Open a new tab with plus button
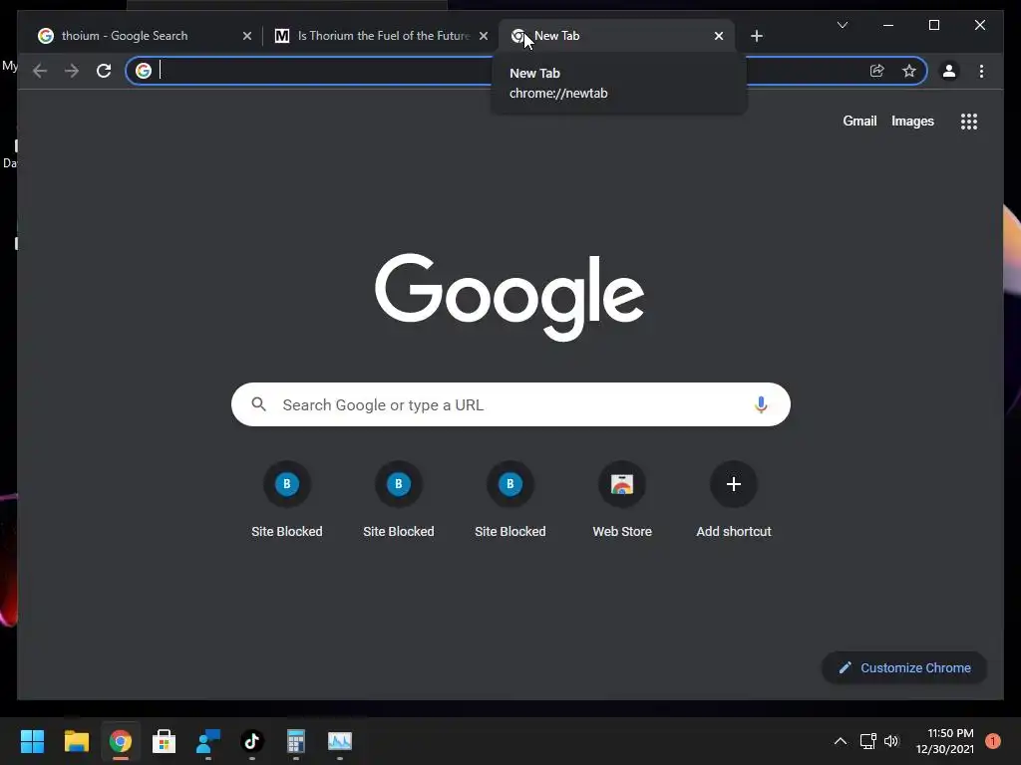This screenshot has height=765, width=1021. click(x=756, y=36)
